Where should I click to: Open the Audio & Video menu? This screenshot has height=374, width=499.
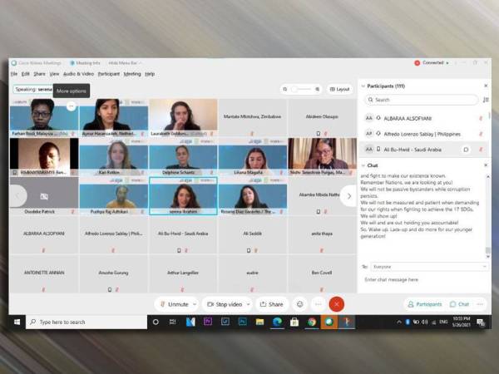(79, 74)
